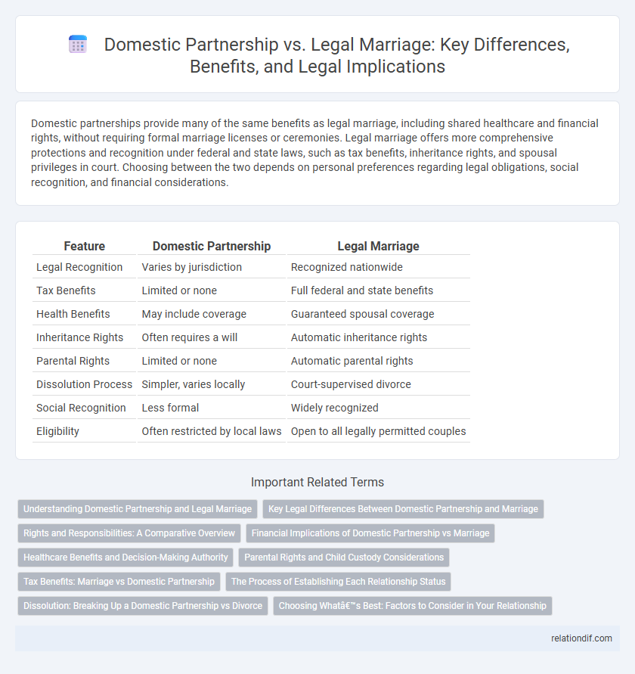Click the 'Simpler, varies locally' cell

coord(194,384)
